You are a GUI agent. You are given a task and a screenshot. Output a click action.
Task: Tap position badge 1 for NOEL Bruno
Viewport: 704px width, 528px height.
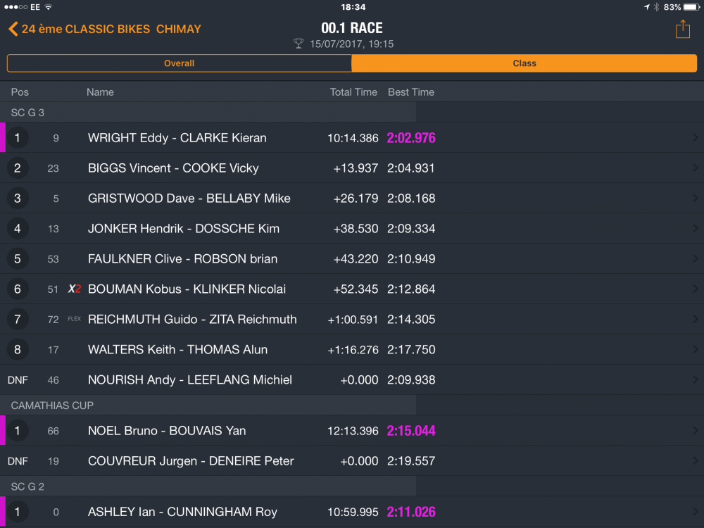click(x=18, y=431)
